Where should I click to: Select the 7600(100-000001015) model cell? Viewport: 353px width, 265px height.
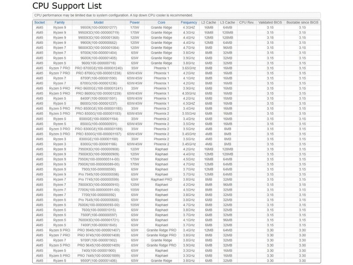click(x=98, y=210)
